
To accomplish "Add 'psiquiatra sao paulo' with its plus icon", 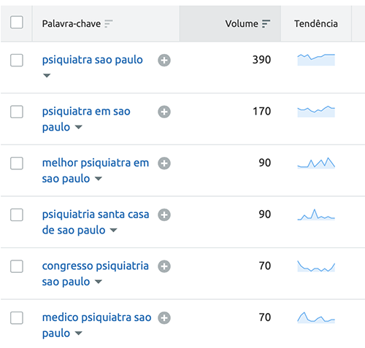I will pyautogui.click(x=164, y=61).
